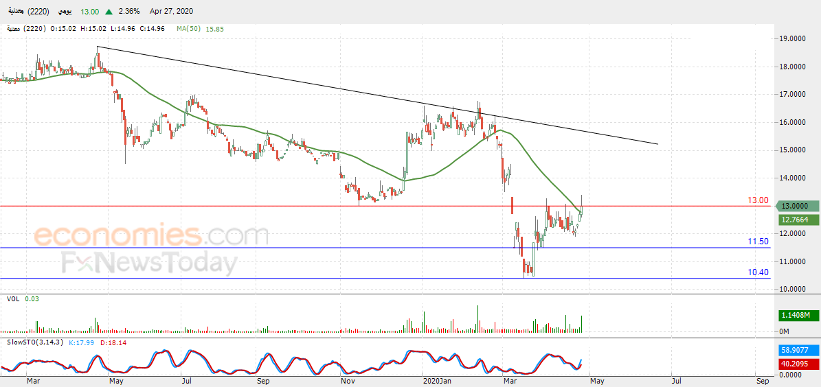The image size is (821, 387).
Task: Click the blue 11.50 support label
Action: (758, 241)
